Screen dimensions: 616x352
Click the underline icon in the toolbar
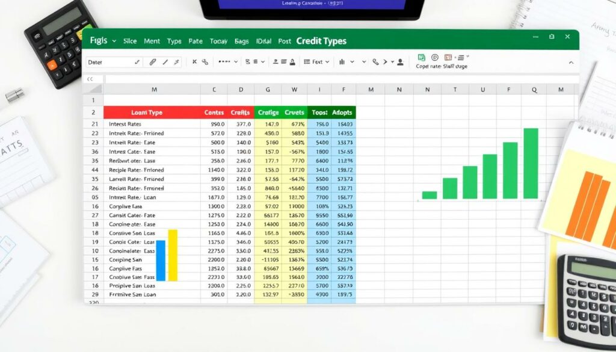[276, 62]
